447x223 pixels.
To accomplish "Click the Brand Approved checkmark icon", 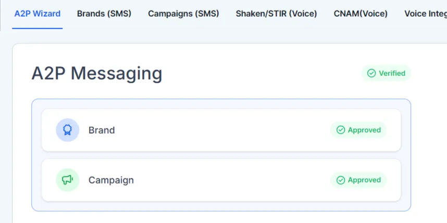I will point(341,130).
